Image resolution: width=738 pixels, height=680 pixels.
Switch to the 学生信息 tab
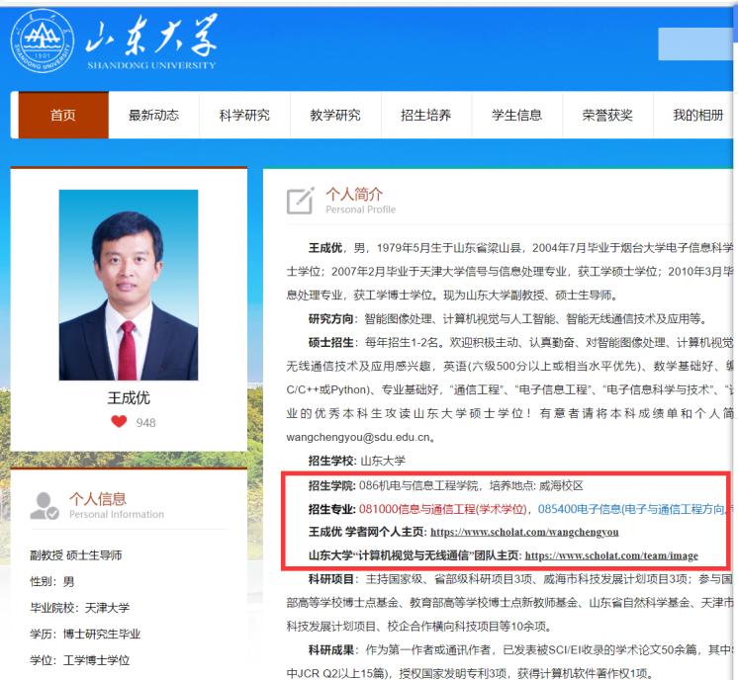(517, 115)
